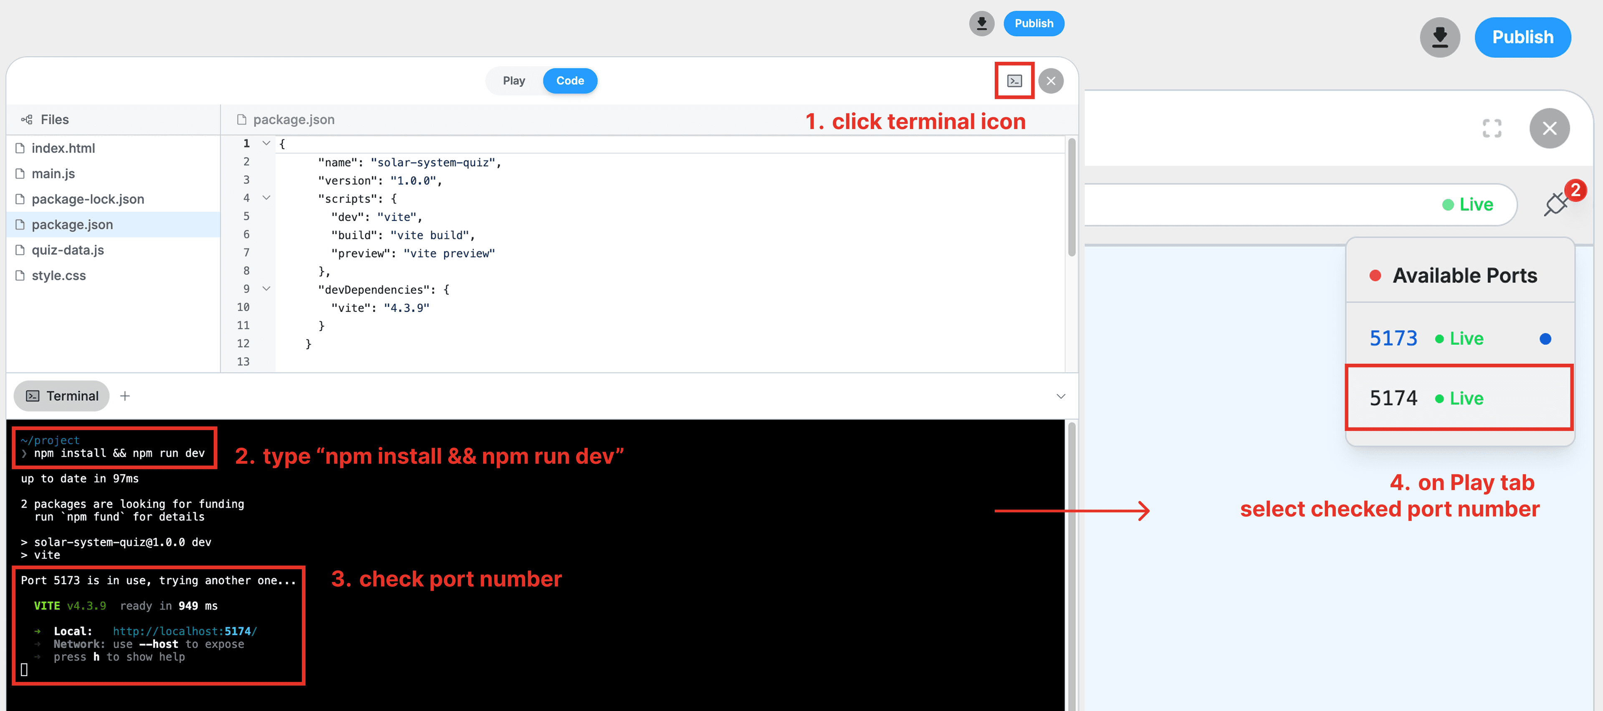Add a new terminal with the plus icon
1603x711 pixels.
[125, 396]
